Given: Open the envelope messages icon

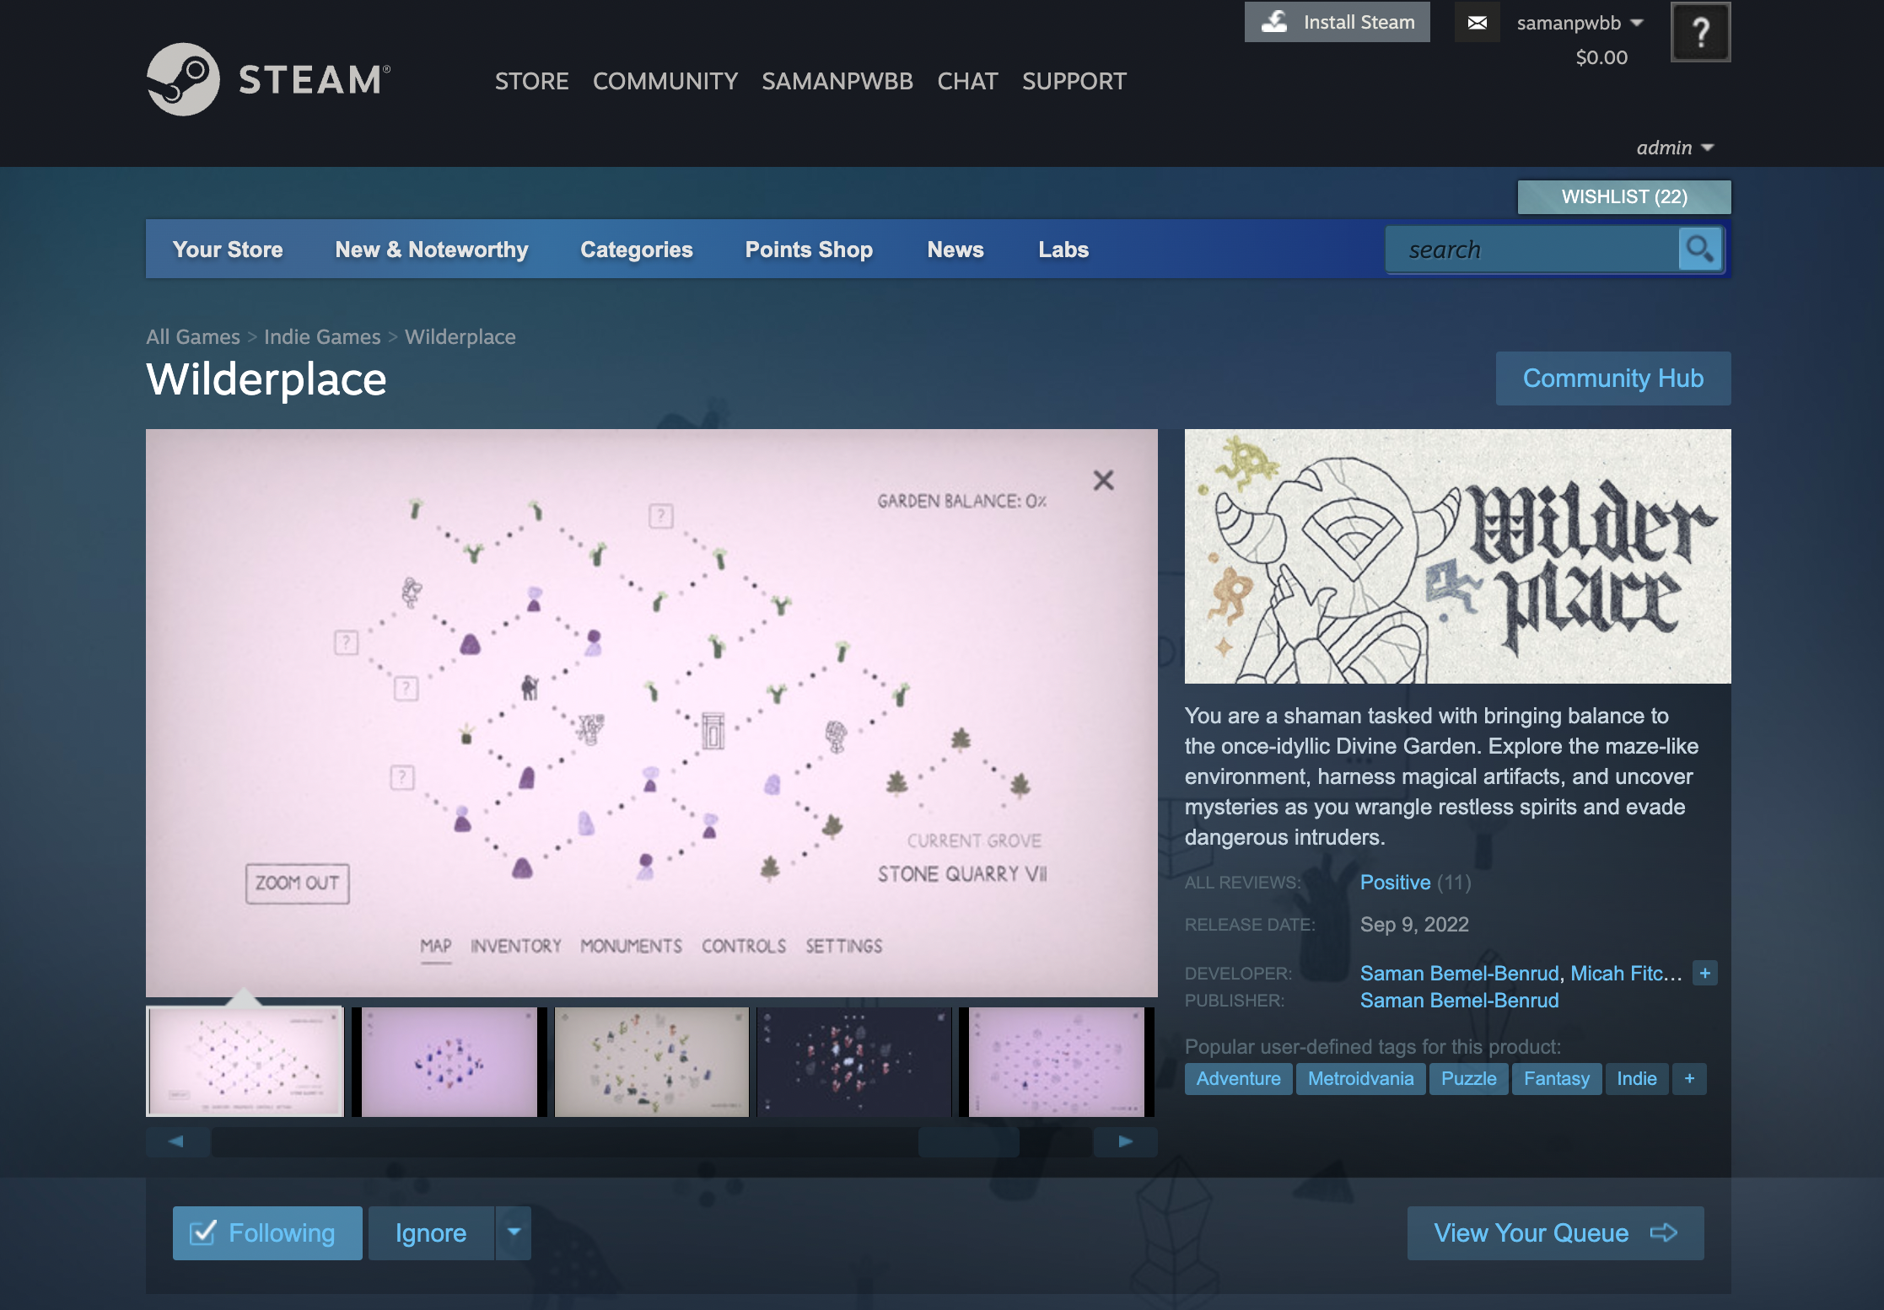Looking at the screenshot, I should (x=1477, y=23).
